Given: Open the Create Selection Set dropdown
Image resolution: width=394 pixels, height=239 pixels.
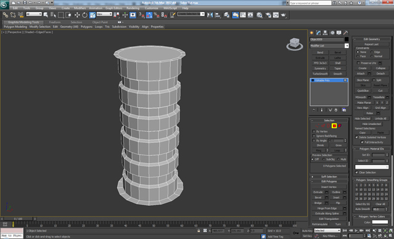Looking at the screenshot, I should (191, 14).
